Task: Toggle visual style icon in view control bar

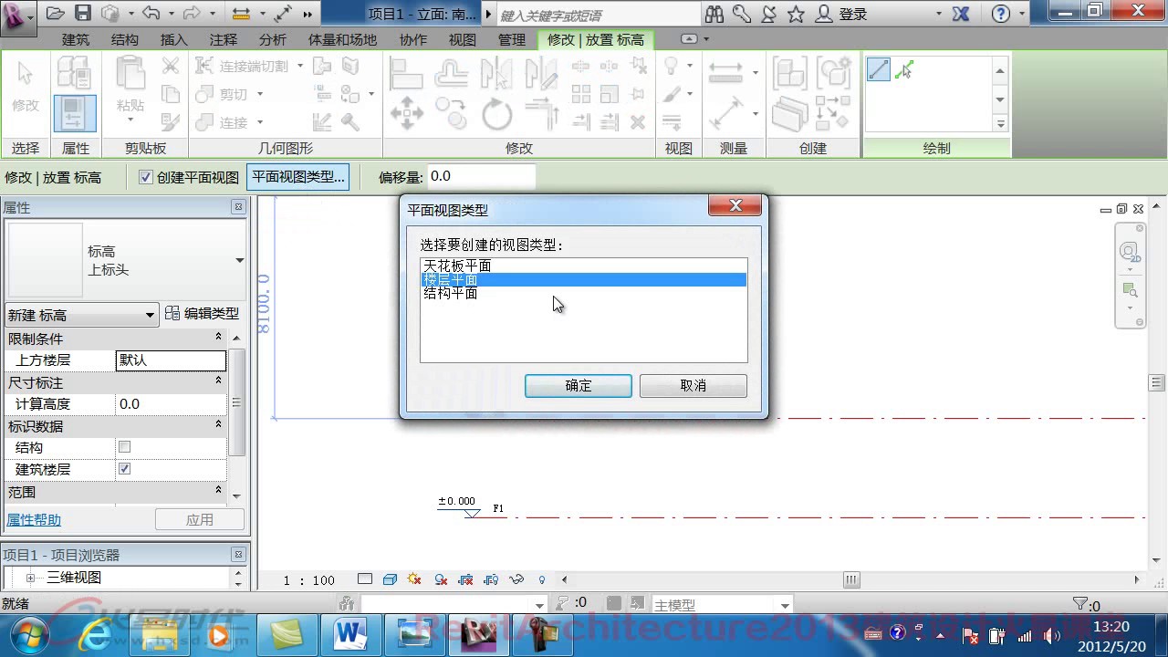Action: (390, 579)
